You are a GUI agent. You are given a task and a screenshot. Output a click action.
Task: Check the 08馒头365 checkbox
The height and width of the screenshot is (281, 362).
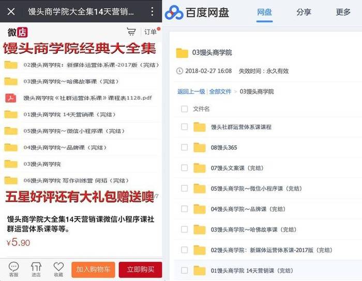(x=185, y=147)
